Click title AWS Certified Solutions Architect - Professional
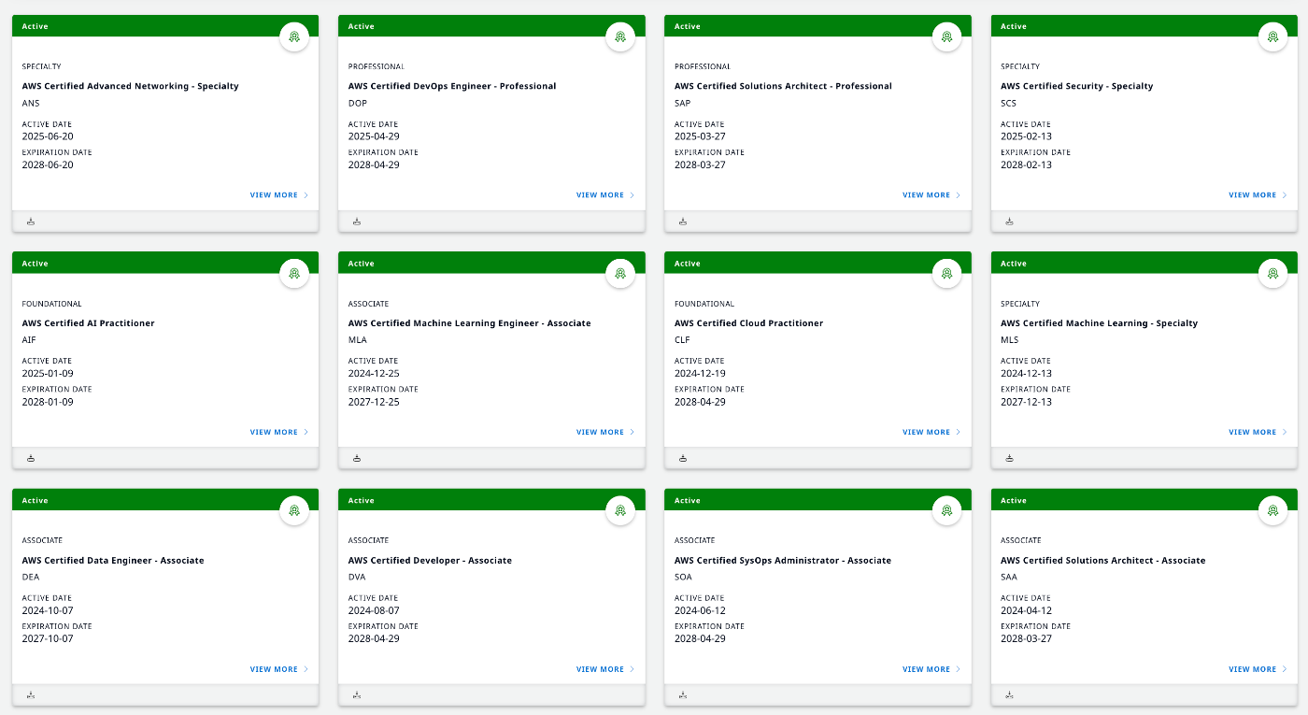 (x=783, y=86)
